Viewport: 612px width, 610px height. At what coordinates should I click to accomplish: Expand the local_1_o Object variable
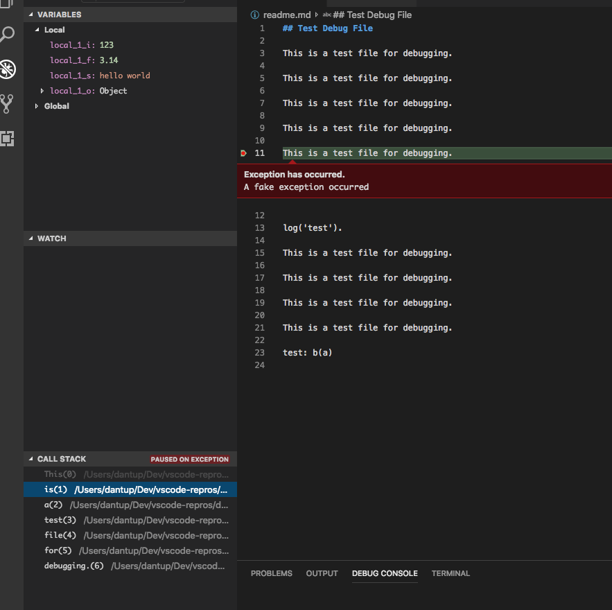click(42, 90)
